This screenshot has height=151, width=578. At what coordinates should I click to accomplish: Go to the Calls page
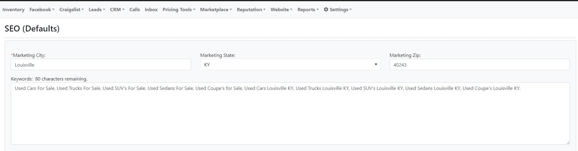click(x=135, y=9)
